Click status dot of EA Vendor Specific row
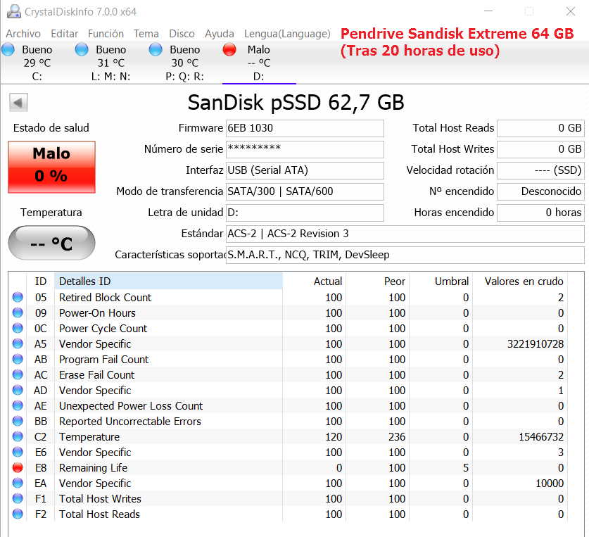Image resolution: width=589 pixels, height=537 pixels. [18, 483]
